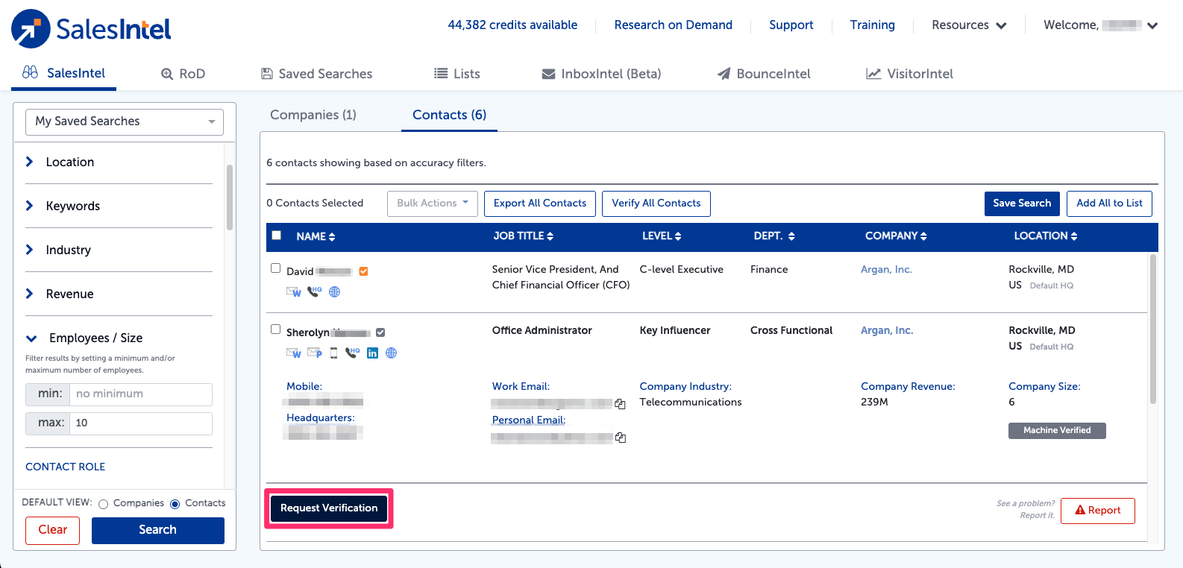Open Sherolyn's LinkedIn profile icon
1183x568 pixels.
coord(372,353)
